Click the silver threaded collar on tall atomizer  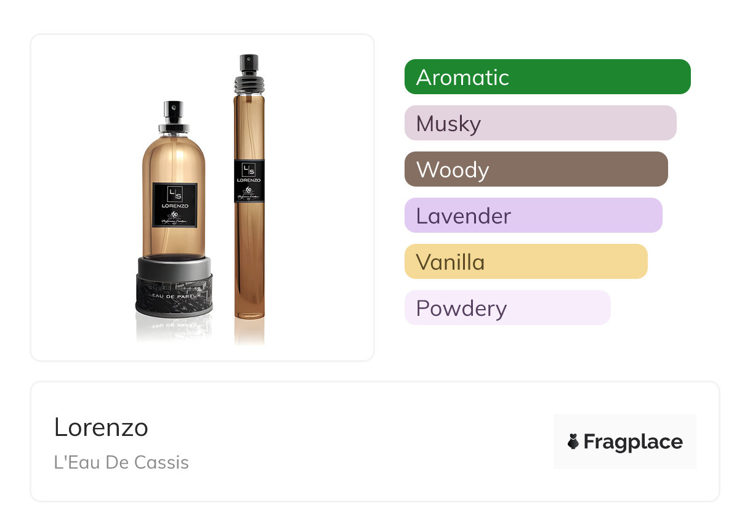[249, 81]
